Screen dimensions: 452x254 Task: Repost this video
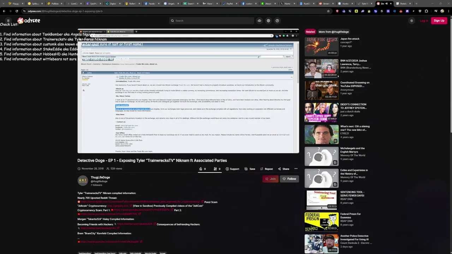(x=267, y=169)
